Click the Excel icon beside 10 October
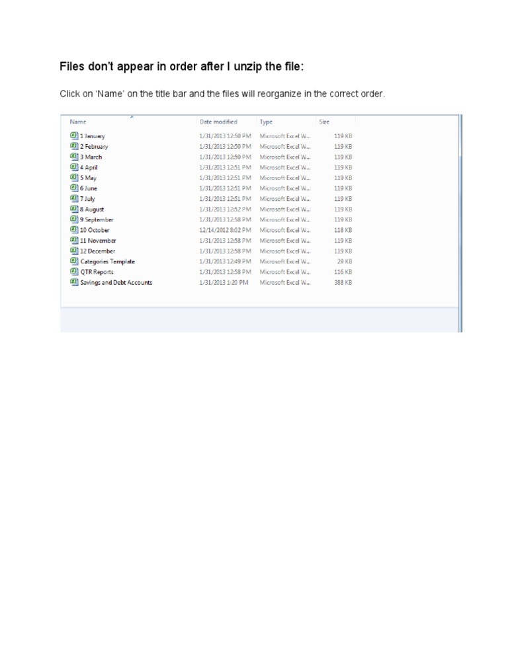 coord(74,229)
